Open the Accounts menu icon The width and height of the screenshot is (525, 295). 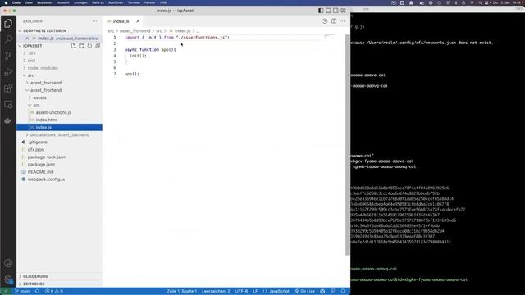coord(8,263)
